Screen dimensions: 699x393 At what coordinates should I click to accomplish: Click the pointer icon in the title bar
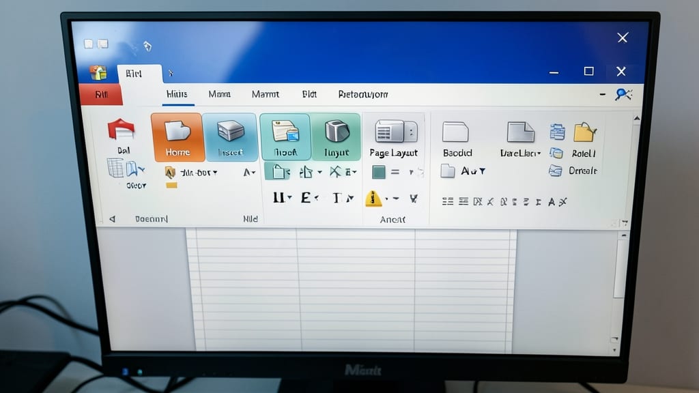pyautogui.click(x=147, y=46)
